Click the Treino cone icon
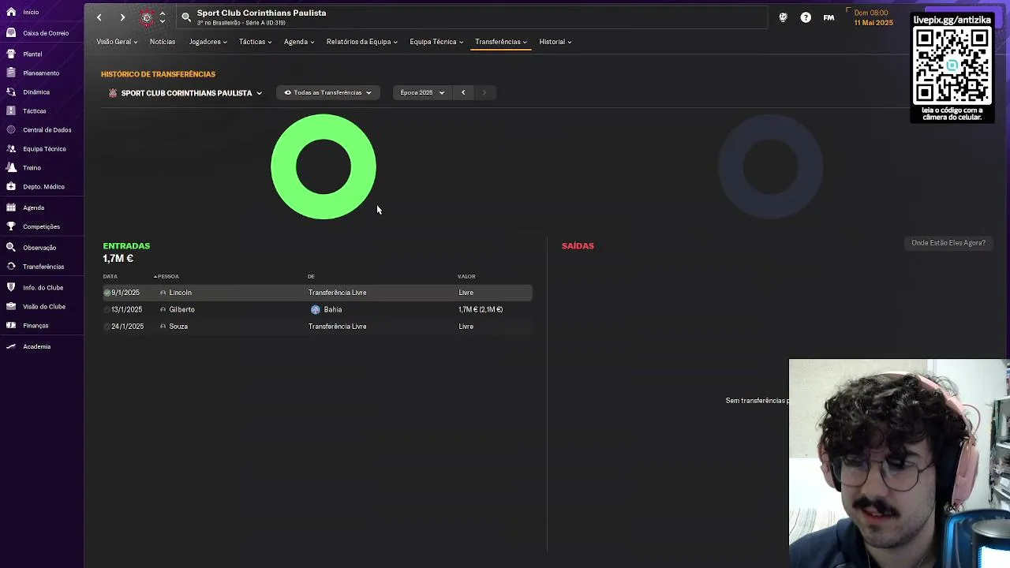This screenshot has width=1010, height=568. 11,168
